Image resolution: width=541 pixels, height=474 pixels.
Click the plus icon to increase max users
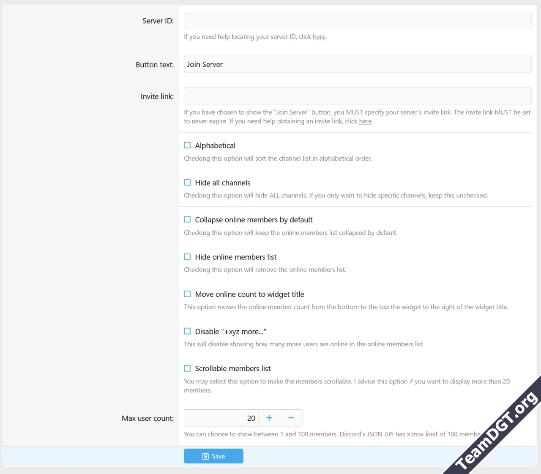pyautogui.click(x=269, y=418)
